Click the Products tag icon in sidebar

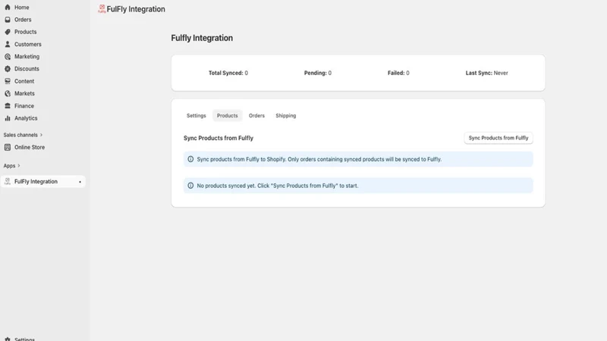(8, 32)
